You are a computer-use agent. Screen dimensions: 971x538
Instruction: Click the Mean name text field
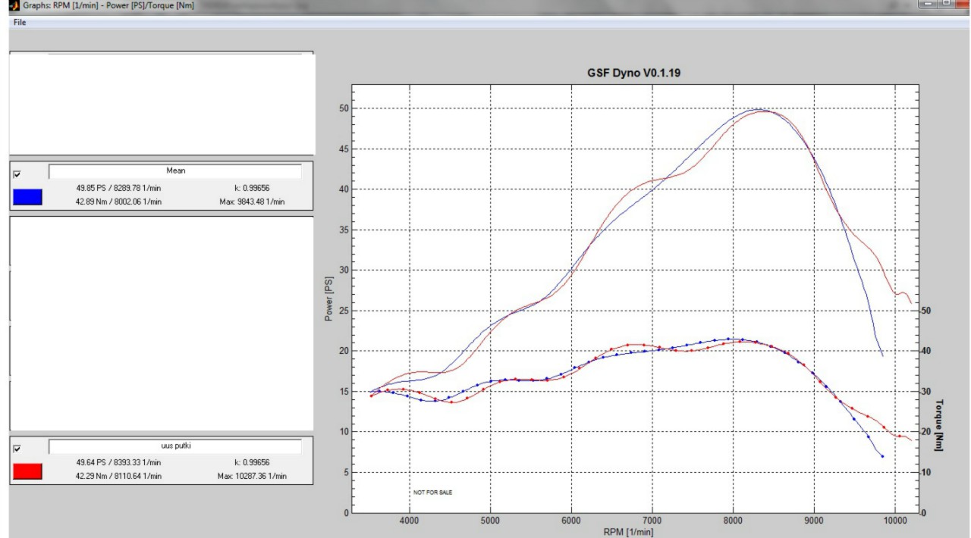(175, 171)
